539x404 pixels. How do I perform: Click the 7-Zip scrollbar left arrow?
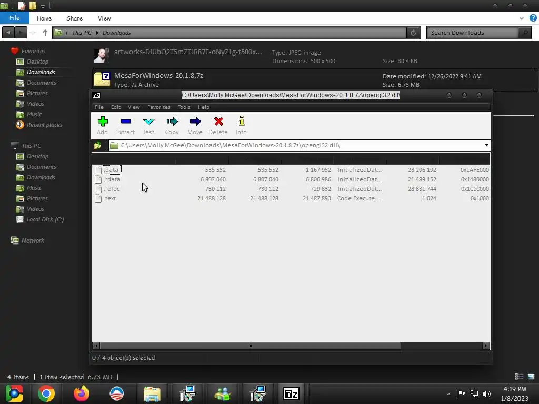coord(96,346)
